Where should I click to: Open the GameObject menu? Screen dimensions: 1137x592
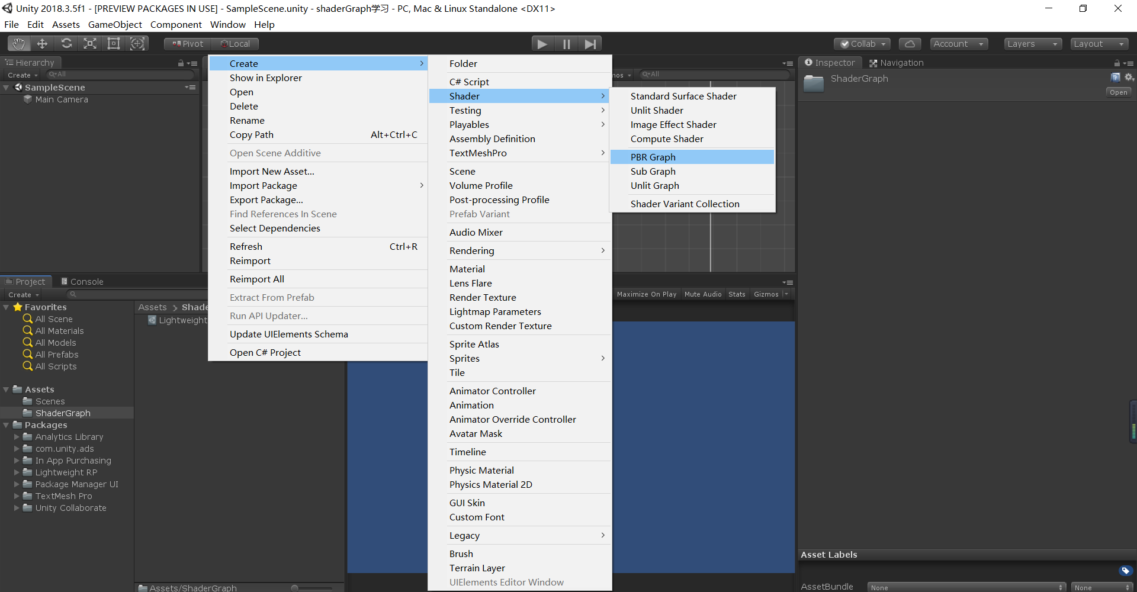coord(115,24)
